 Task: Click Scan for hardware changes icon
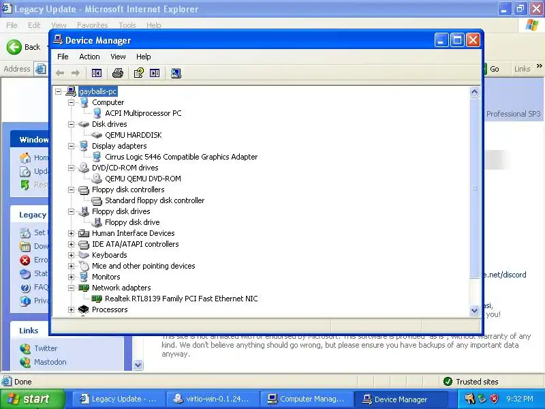point(176,73)
